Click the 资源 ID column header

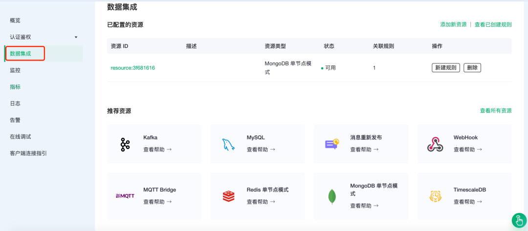click(x=119, y=46)
